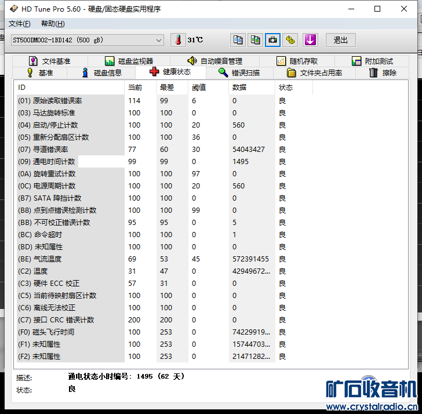Switch to the 附加测试 tab
Image resolution: width=422 pixels, height=414 pixels.
372,61
